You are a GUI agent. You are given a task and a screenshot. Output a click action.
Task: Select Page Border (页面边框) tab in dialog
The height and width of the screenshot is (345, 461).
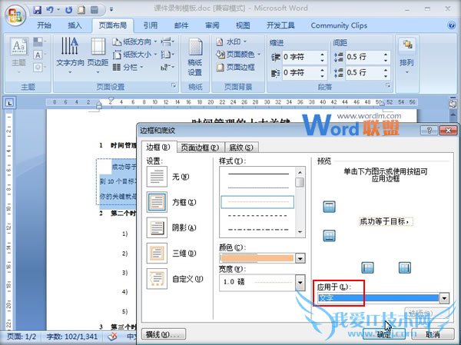pyautogui.click(x=201, y=148)
